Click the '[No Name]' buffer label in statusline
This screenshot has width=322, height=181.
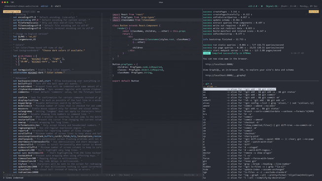point(124,175)
